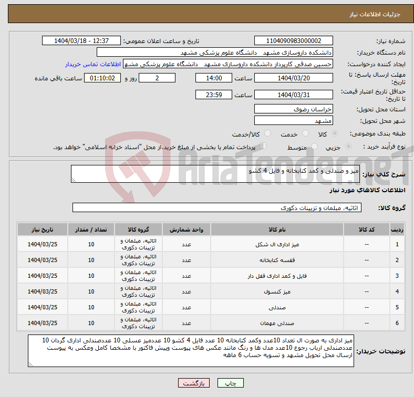Open the اطلاعات تماس خریدار link
The width and height of the screenshot is (414, 397).
pyautogui.click(x=93, y=64)
